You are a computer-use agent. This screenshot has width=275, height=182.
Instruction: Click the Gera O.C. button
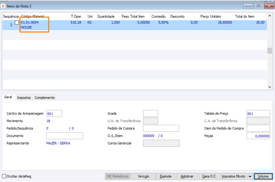click(x=209, y=176)
